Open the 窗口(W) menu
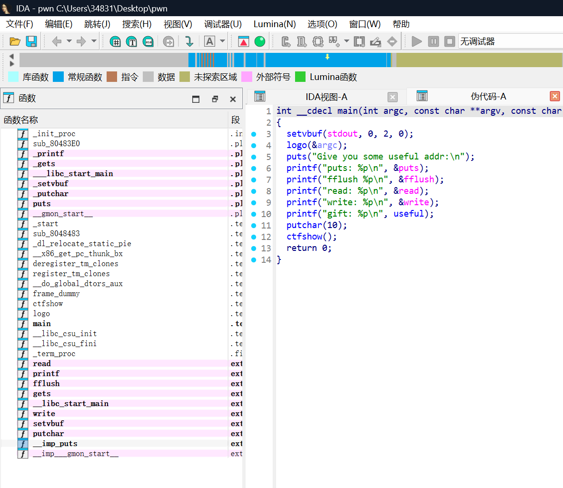Screen dimensions: 563x488 tap(365, 24)
